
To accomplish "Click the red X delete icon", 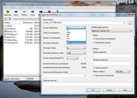I will 49,12.
